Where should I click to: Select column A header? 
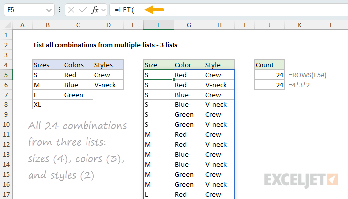(22, 25)
